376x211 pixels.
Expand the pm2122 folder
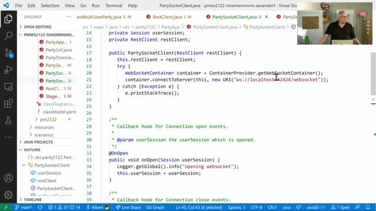[48, 120]
